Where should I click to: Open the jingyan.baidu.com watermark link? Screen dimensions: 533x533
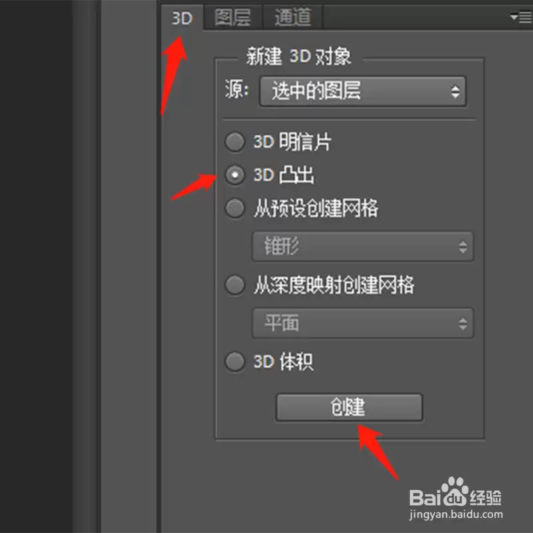(456, 514)
